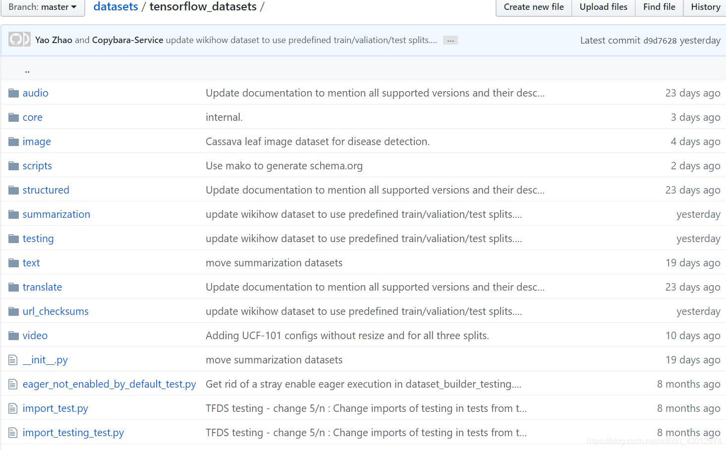Open the Branch: master dropdown
This screenshot has width=726, height=450.
tap(43, 7)
